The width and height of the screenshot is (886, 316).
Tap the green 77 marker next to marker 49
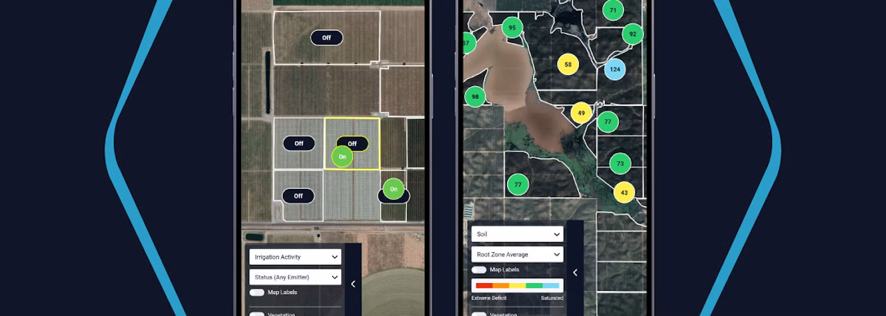click(x=608, y=121)
